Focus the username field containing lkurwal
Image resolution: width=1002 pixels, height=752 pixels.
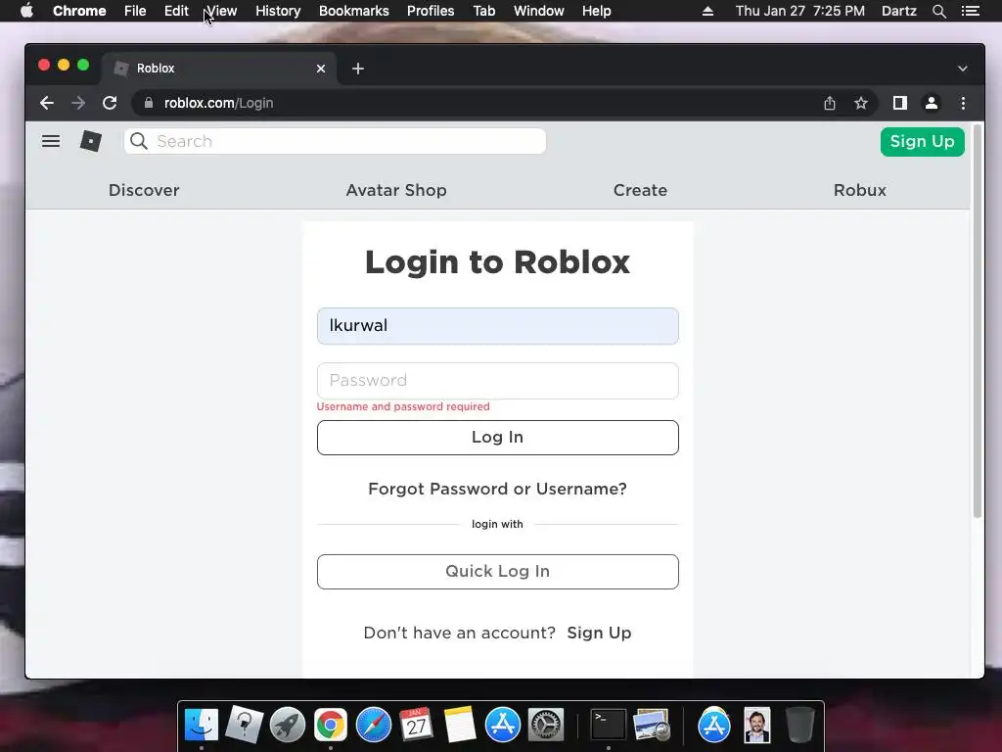(x=498, y=326)
